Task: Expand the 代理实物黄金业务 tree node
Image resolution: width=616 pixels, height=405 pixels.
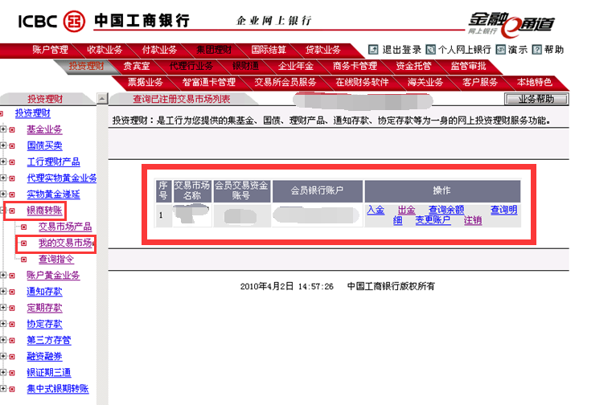Action: 3,178
